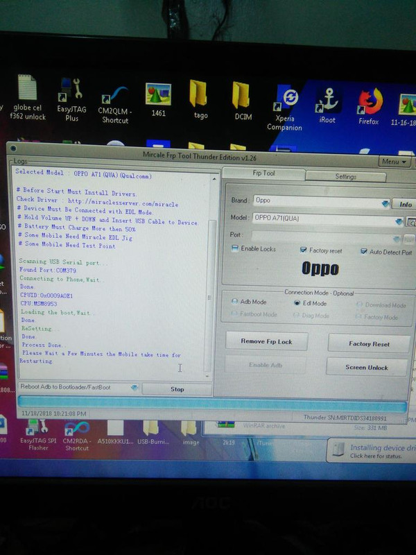416x555 pixels.
Task: Click the Remove Frp Lock button
Action: coord(266,341)
